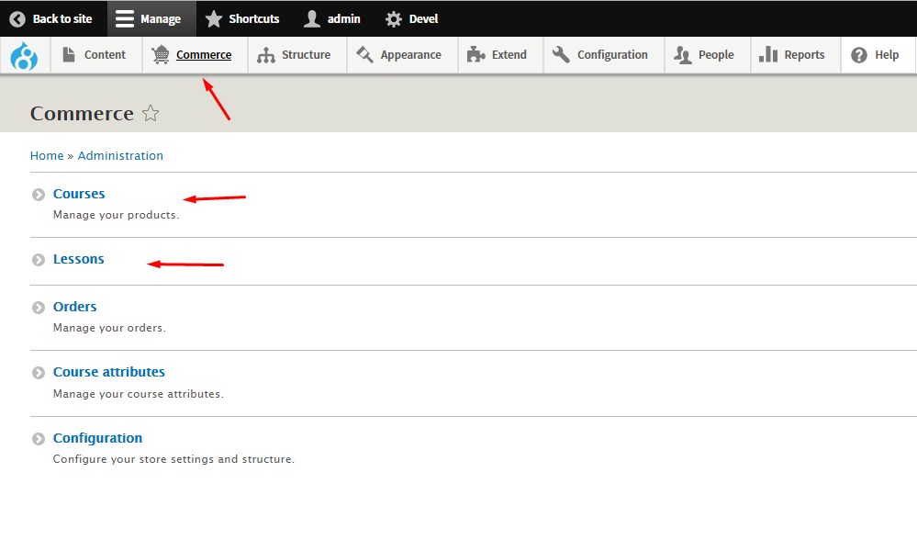This screenshot has width=917, height=551.
Task: Expand the arrow next to Course attributes
Action: [37, 372]
